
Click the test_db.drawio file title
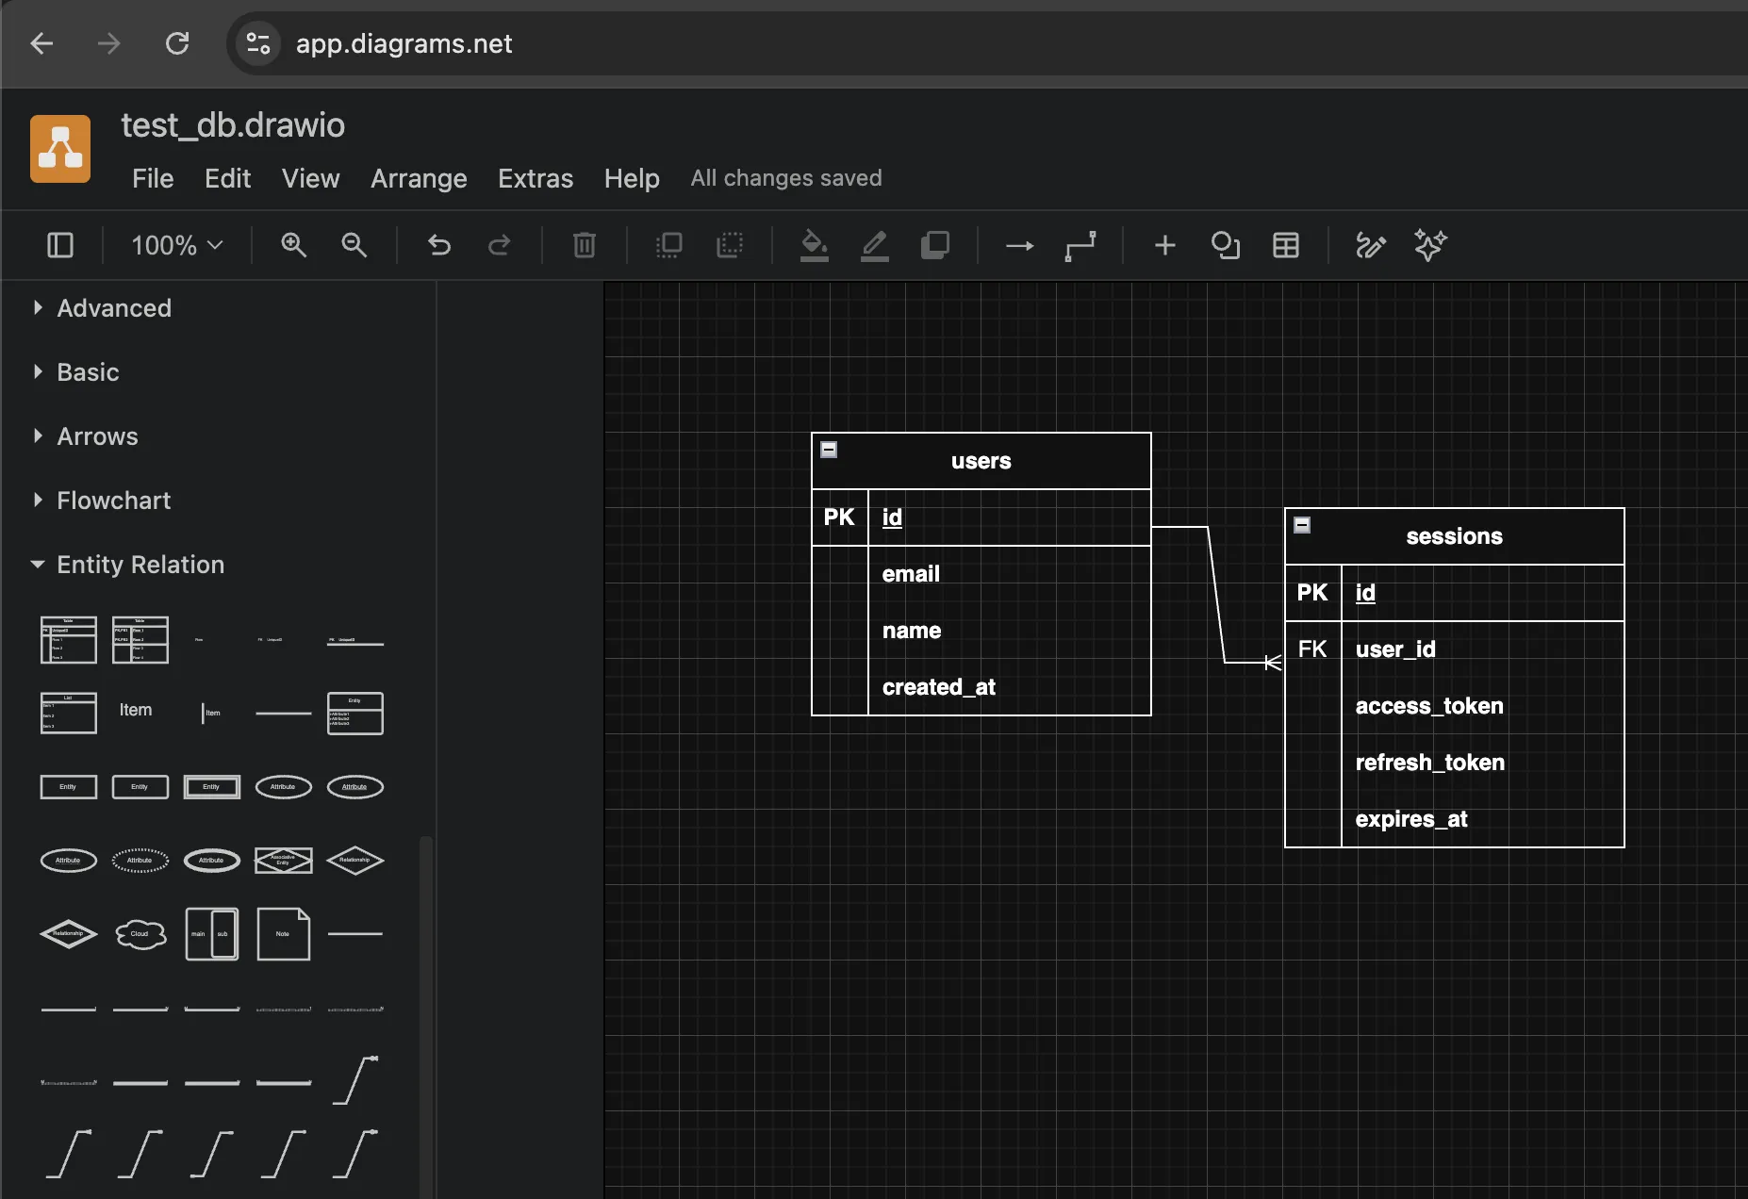233,125
